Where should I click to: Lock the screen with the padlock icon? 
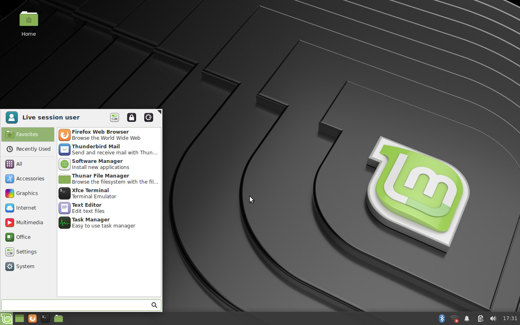click(x=131, y=117)
